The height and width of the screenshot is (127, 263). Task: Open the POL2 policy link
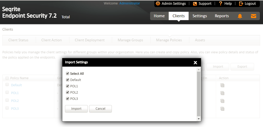click(15, 101)
